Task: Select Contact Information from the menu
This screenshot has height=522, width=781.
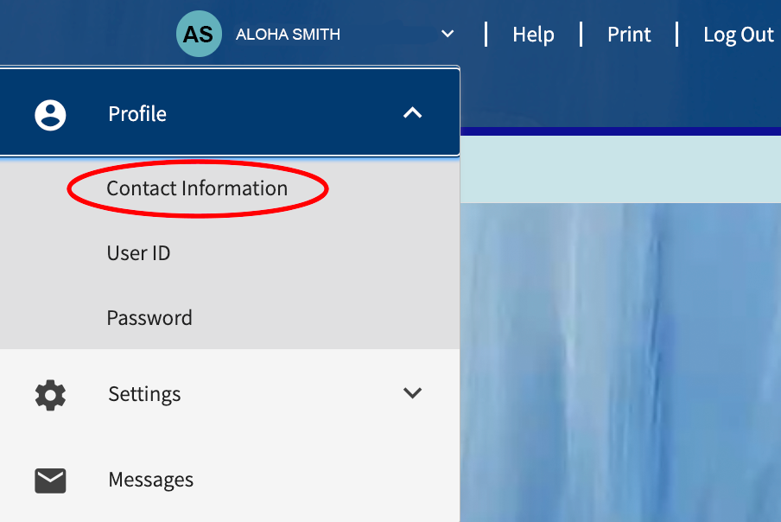Action: pos(196,188)
